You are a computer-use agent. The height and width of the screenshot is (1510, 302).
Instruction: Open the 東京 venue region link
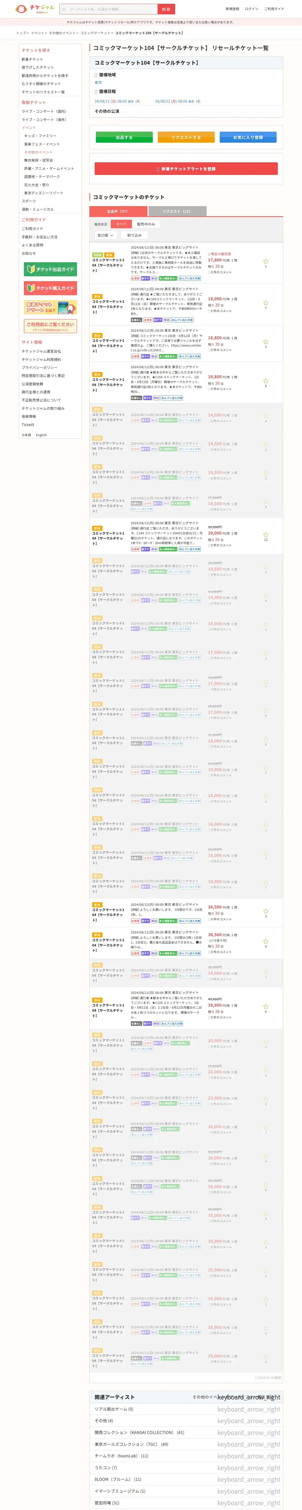tap(98, 83)
